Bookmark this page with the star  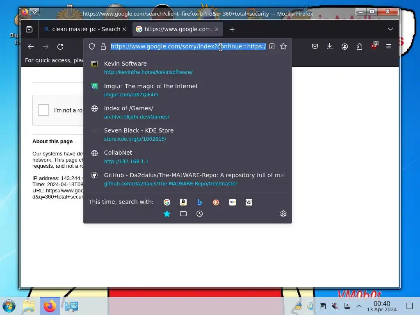283,46
